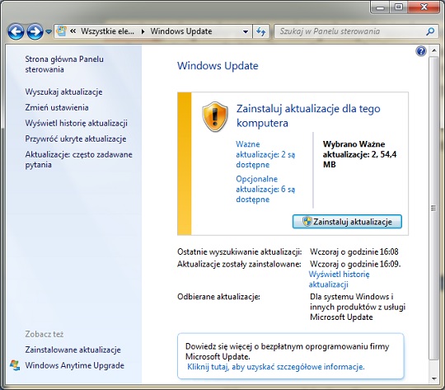Click the Windows Anytime Upgrade flag icon
The height and width of the screenshot is (390, 445).
click(15, 365)
